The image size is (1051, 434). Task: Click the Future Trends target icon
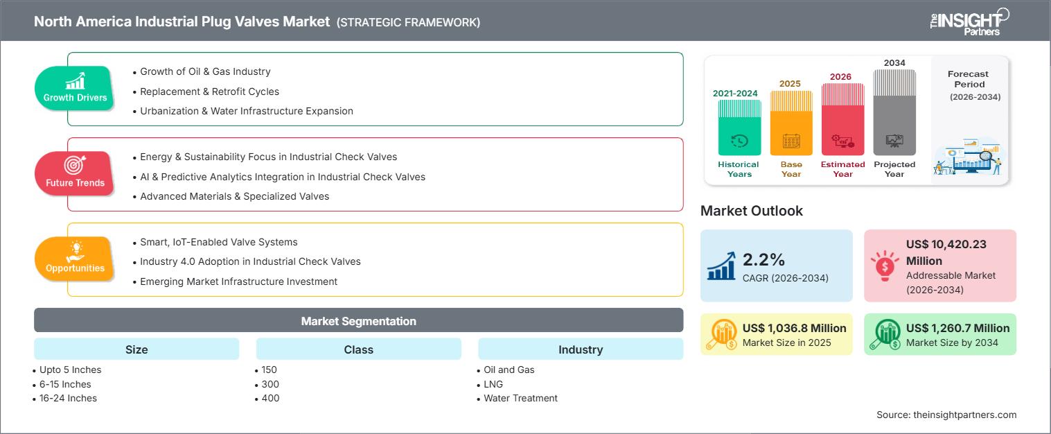click(75, 166)
